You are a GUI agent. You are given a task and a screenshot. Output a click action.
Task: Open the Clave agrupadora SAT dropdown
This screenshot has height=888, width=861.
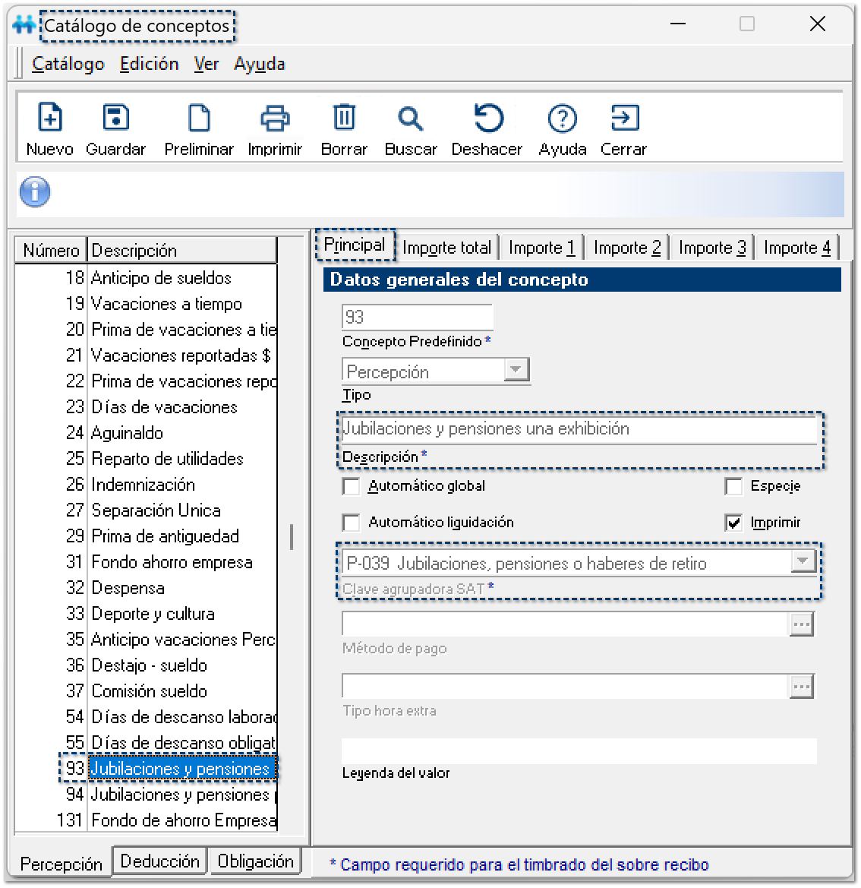click(802, 562)
